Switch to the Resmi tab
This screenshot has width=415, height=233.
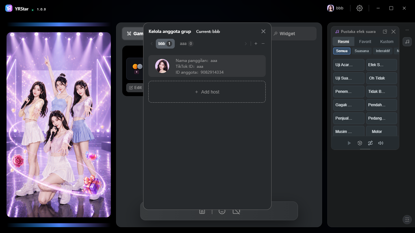click(x=344, y=41)
